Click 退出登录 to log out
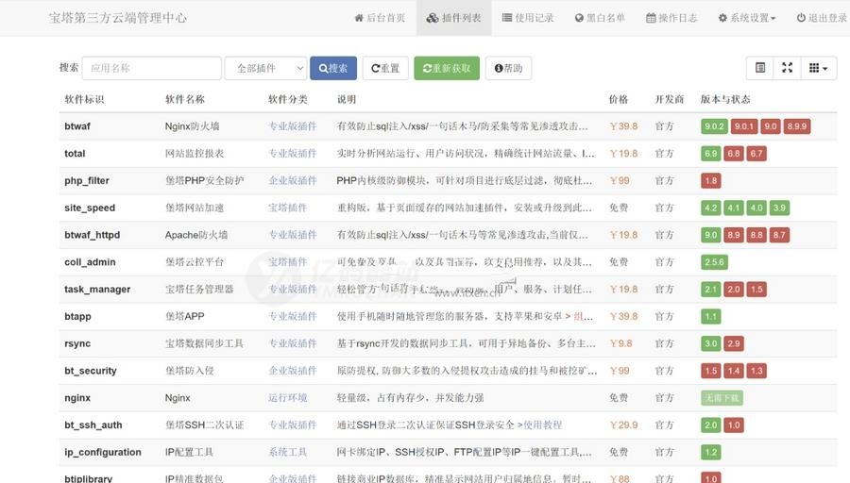The height and width of the screenshot is (483, 850). pyautogui.click(x=822, y=18)
